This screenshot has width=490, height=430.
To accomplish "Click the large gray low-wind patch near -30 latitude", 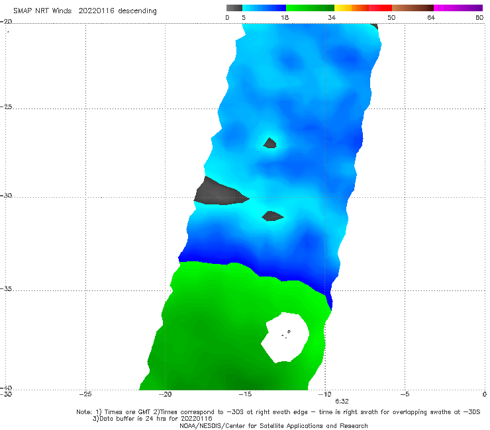I will [x=219, y=194].
